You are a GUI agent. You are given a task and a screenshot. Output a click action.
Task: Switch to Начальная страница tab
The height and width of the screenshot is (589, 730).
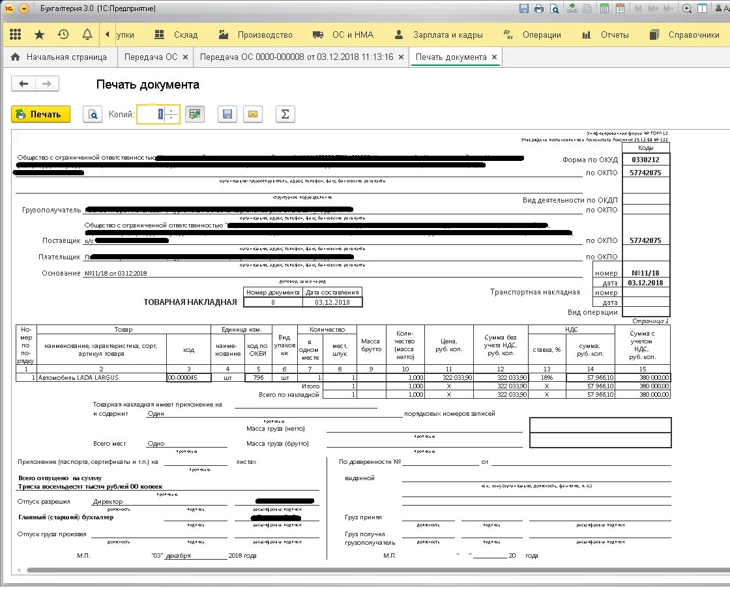click(59, 57)
